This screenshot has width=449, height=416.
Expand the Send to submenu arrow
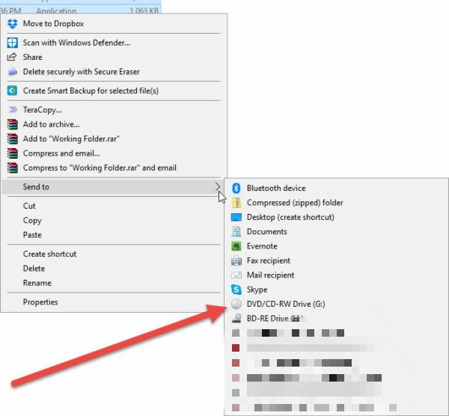217,186
